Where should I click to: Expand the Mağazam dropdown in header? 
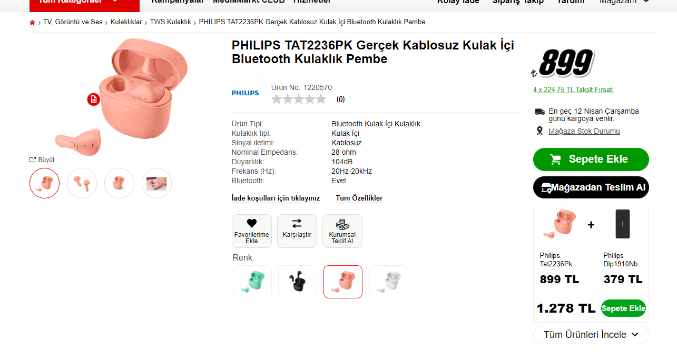click(624, 2)
